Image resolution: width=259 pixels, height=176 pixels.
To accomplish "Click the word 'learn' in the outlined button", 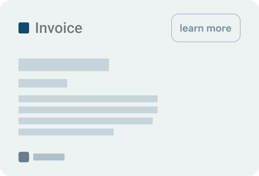I will 192,28.
